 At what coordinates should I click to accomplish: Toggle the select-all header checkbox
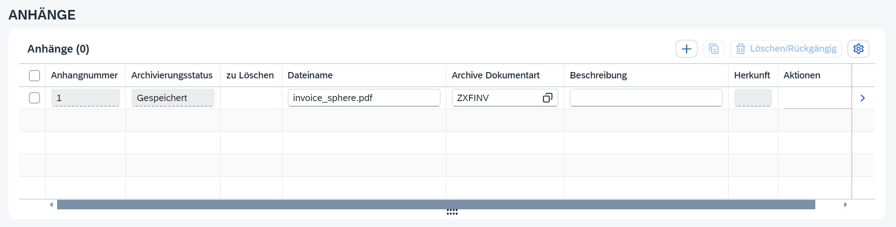click(34, 76)
